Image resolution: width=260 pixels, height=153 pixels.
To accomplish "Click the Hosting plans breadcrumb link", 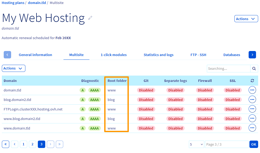I will point(13,3).
